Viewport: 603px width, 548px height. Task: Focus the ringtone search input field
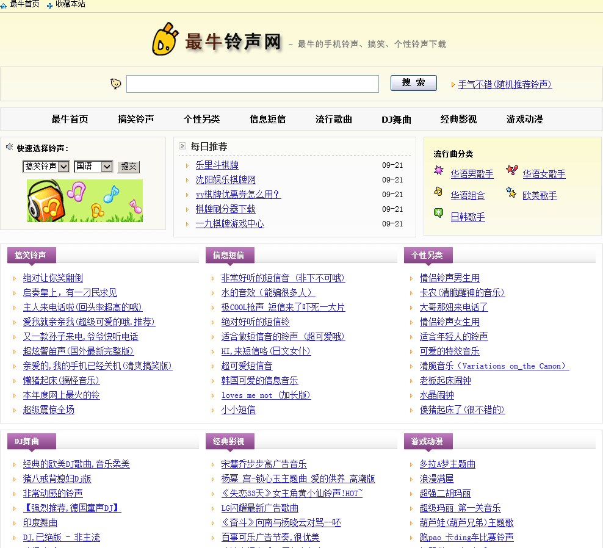tap(253, 84)
